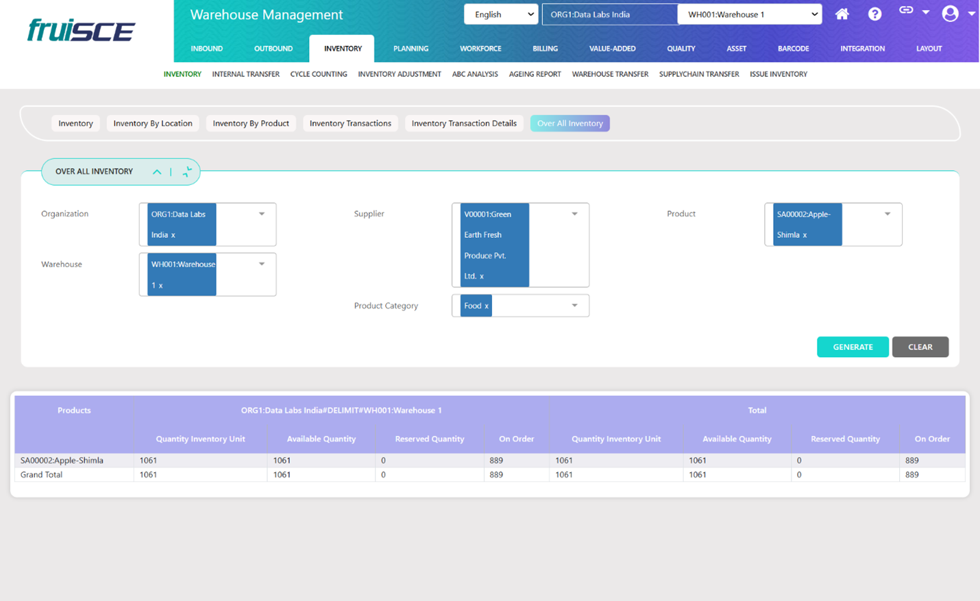Remove WH001:Warehouse 1 tag from Warehouse field
The image size is (980, 601).
(x=161, y=286)
